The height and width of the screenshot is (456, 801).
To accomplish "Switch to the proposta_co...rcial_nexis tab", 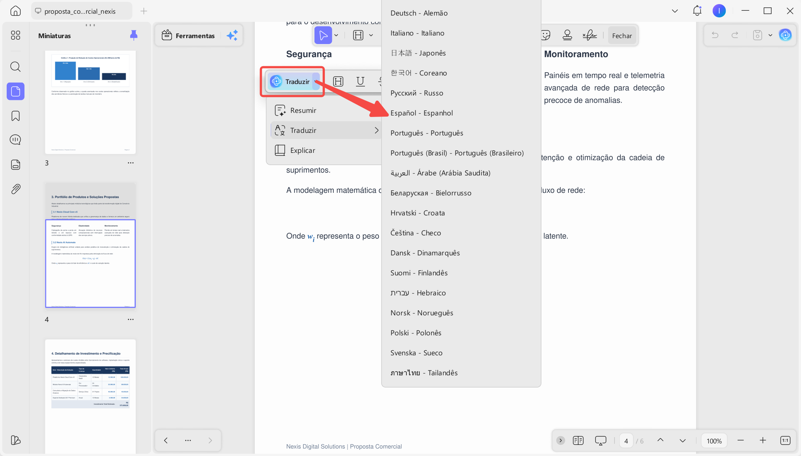I will [x=82, y=11].
